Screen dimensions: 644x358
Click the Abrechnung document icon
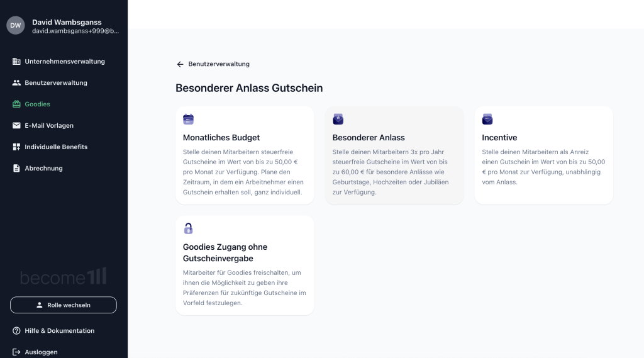[x=16, y=168]
